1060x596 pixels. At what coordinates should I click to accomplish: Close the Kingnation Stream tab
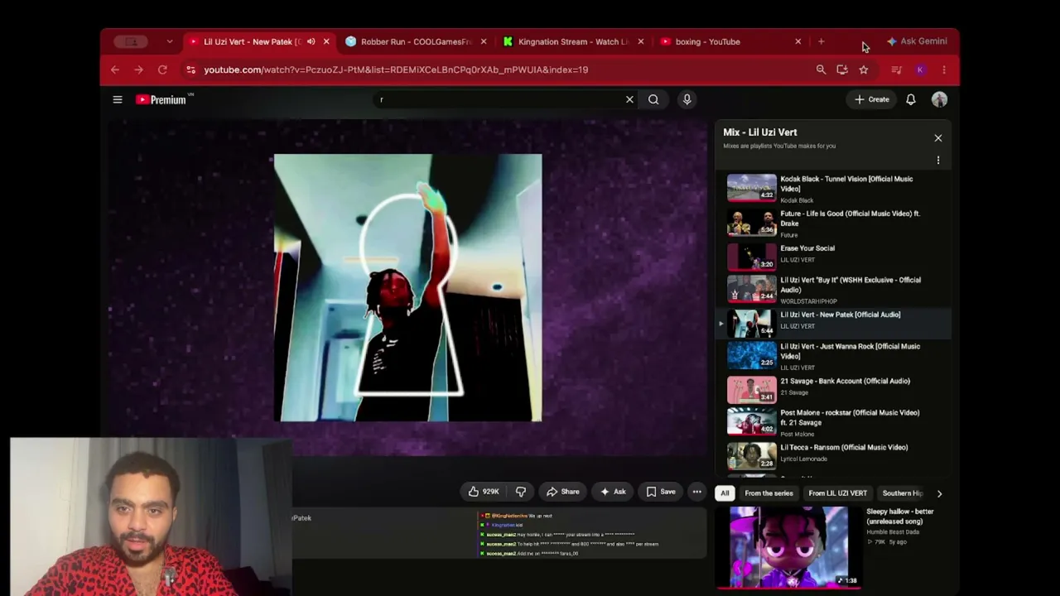coord(640,41)
